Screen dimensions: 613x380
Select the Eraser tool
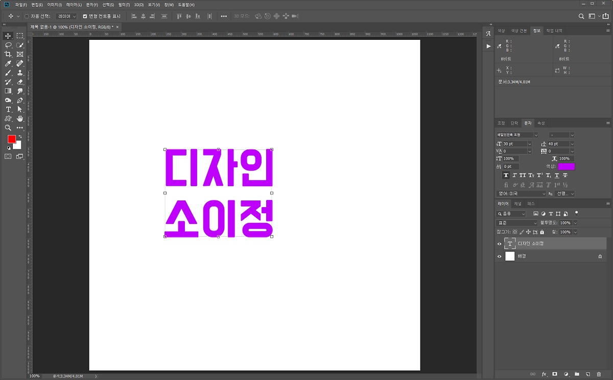20,82
